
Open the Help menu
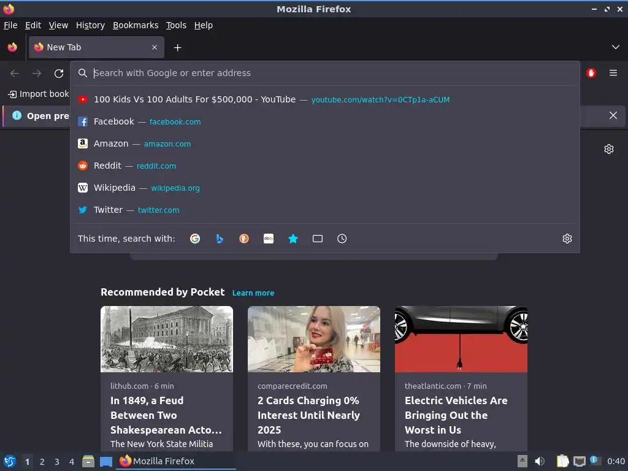204,25
